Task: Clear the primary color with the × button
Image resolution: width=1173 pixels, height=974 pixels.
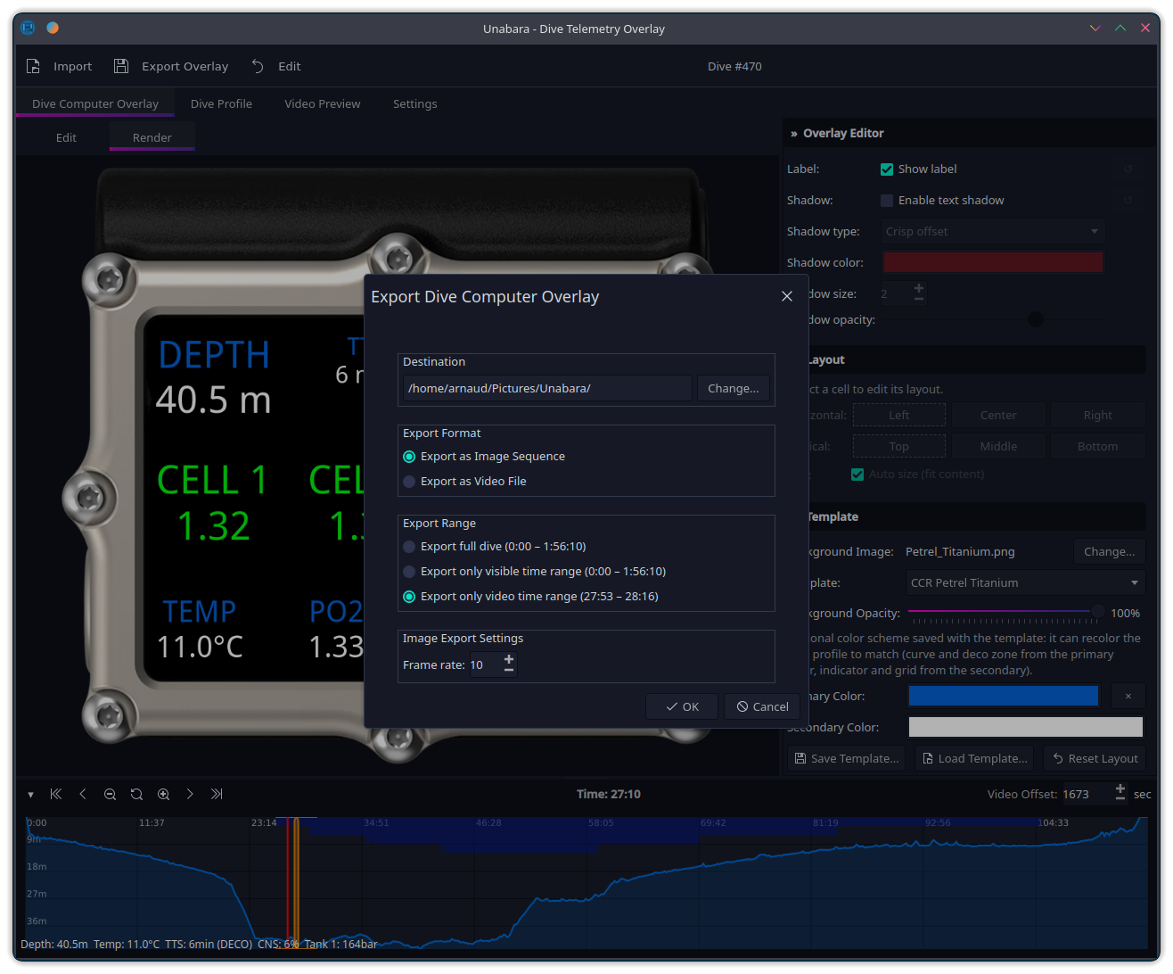Action: click(x=1128, y=696)
